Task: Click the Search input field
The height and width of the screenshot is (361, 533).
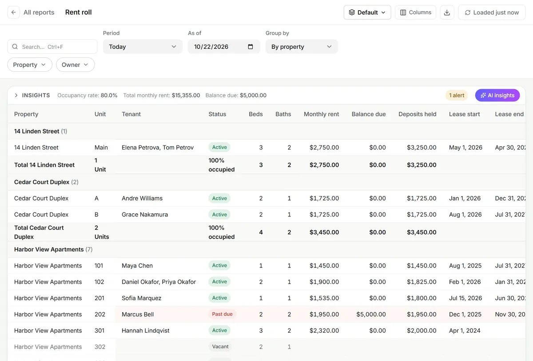Action: (52, 47)
